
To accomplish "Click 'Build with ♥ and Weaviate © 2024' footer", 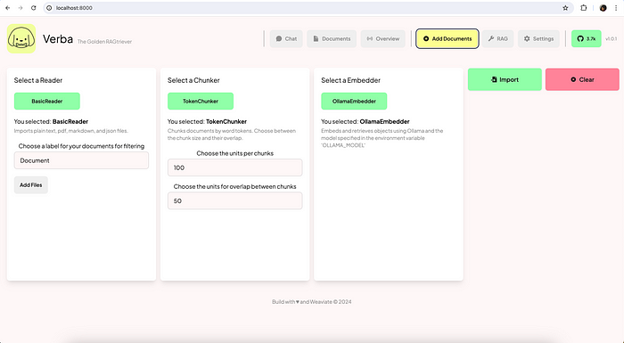I will [312, 302].
